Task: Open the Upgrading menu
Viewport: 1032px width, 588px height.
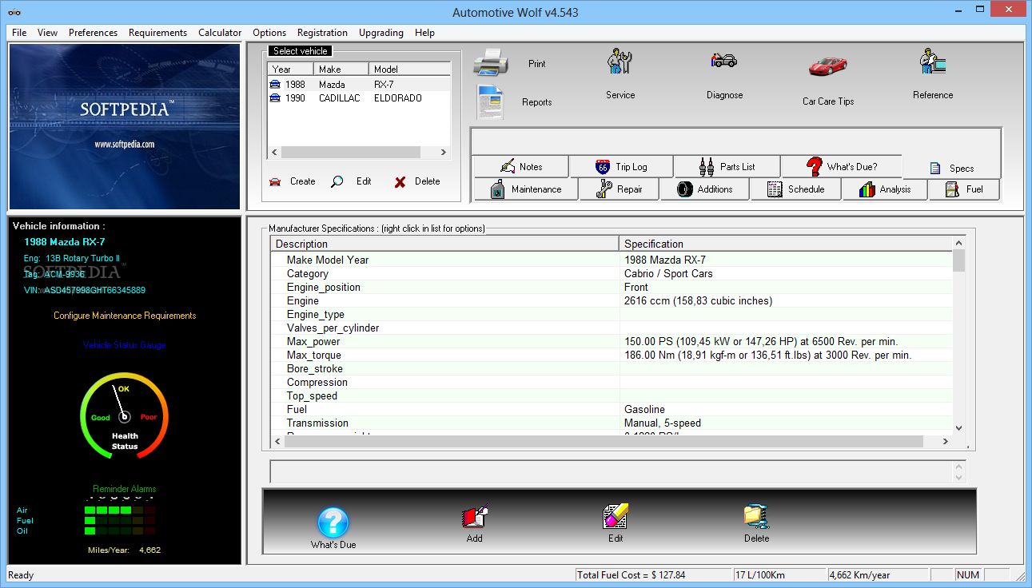Action: pyautogui.click(x=381, y=33)
